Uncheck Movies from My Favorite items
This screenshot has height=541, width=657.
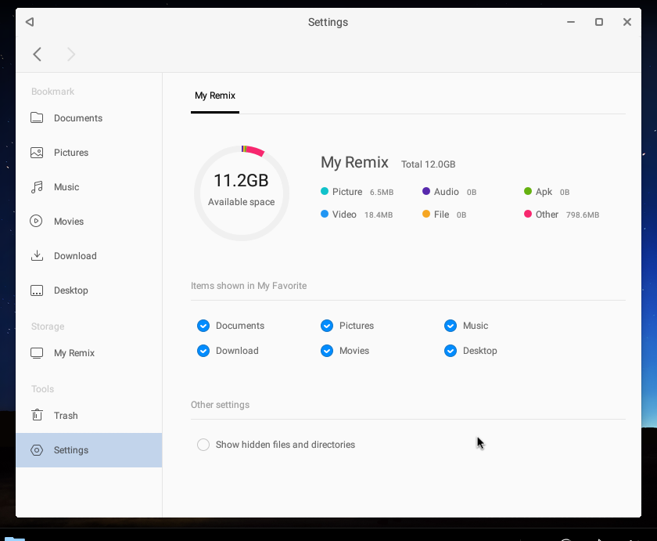tap(327, 351)
